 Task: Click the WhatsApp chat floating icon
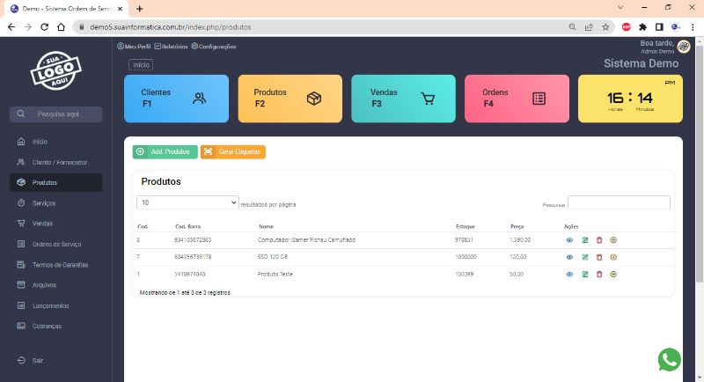point(670,359)
